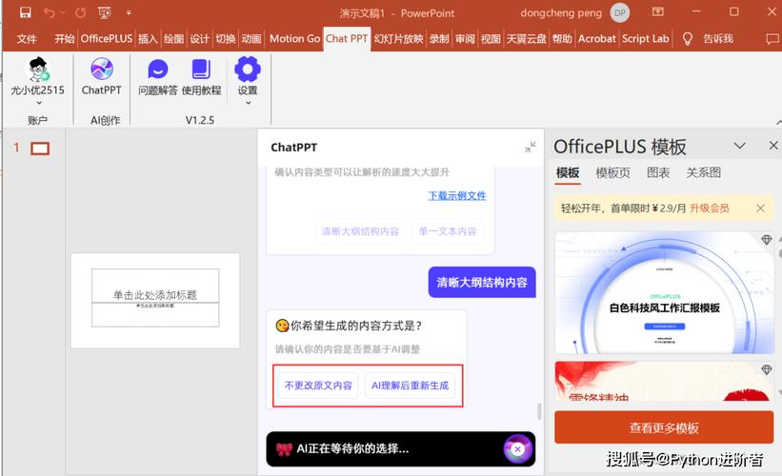782x476 pixels.
Task: Click the 单击此处添加标题 title placeholder
Action: [x=155, y=286]
